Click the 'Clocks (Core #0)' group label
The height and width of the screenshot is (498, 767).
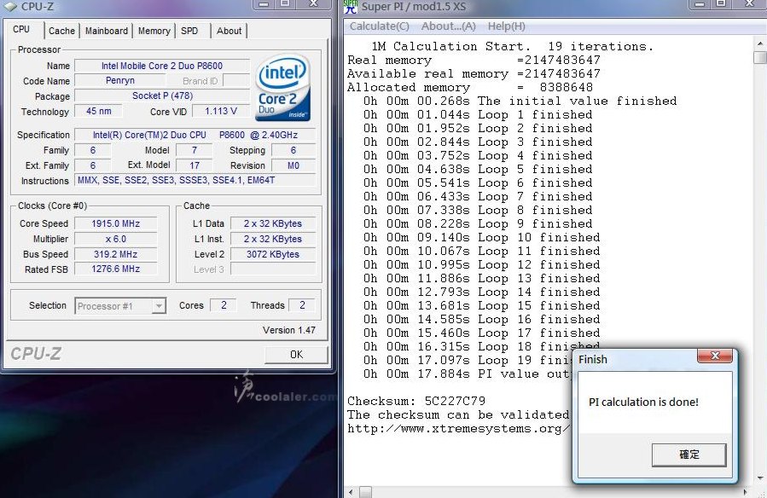pos(52,206)
